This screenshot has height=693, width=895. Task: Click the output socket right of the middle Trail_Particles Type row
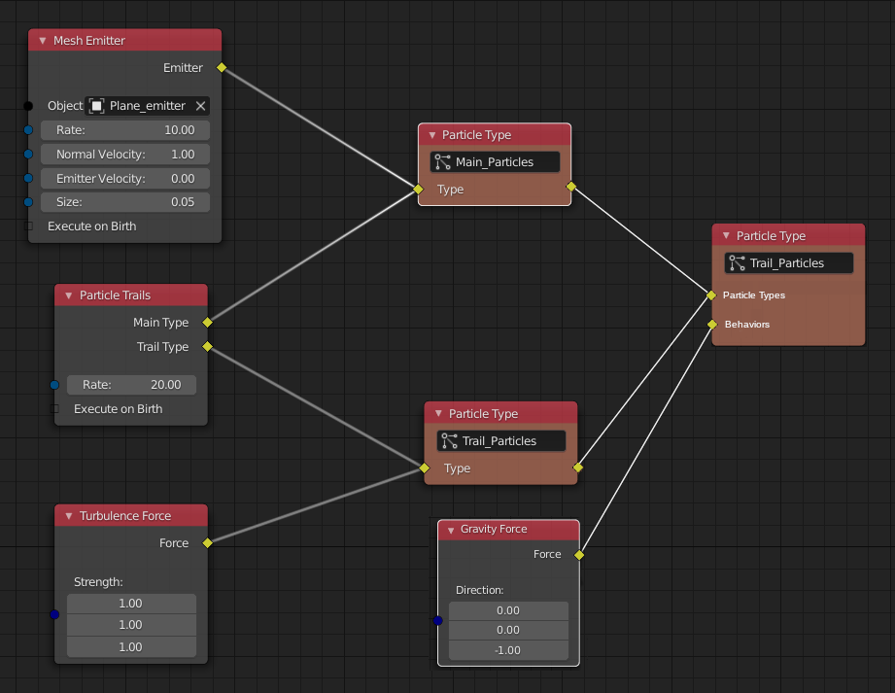[578, 468]
